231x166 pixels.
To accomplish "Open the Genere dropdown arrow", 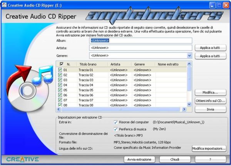I will 189,56.
